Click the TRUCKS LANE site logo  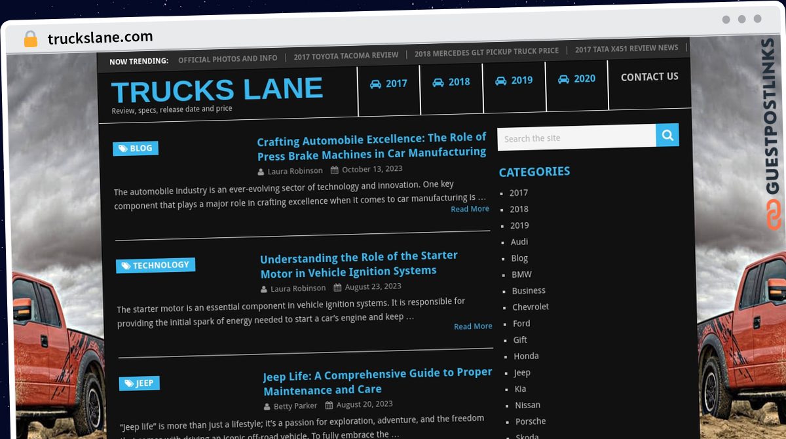tap(217, 90)
